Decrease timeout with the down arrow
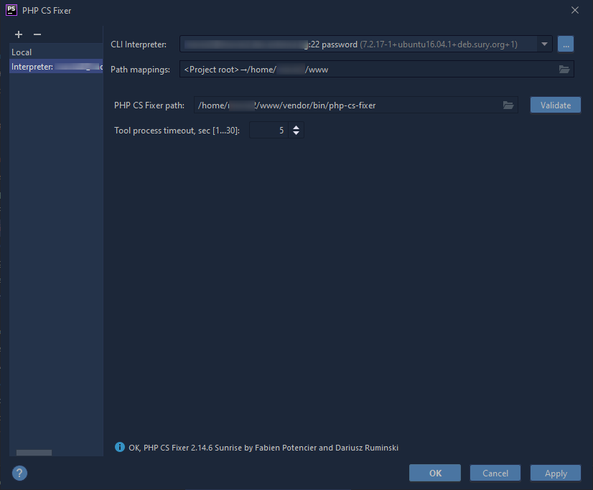 pos(296,133)
